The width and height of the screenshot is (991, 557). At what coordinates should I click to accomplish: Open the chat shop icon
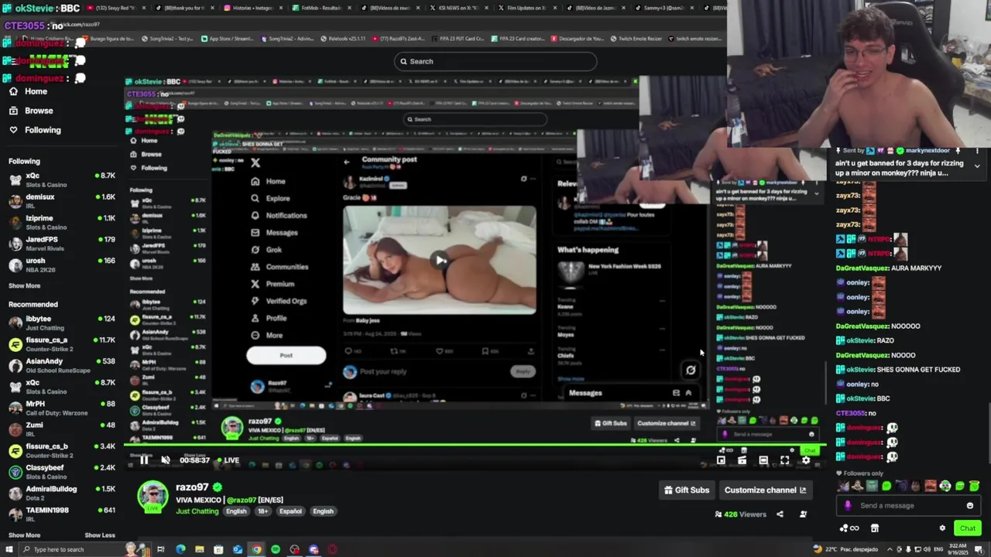[x=875, y=528]
